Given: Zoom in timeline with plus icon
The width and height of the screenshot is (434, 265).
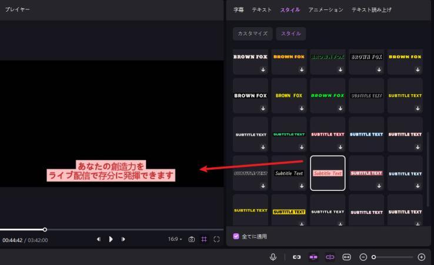Looking at the screenshot, I should pyautogui.click(x=421, y=257).
